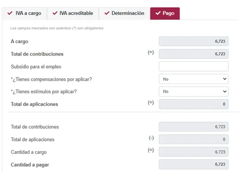The height and width of the screenshot is (172, 239).
Task: Click the first Total de contribuciones field
Action: 194,54
